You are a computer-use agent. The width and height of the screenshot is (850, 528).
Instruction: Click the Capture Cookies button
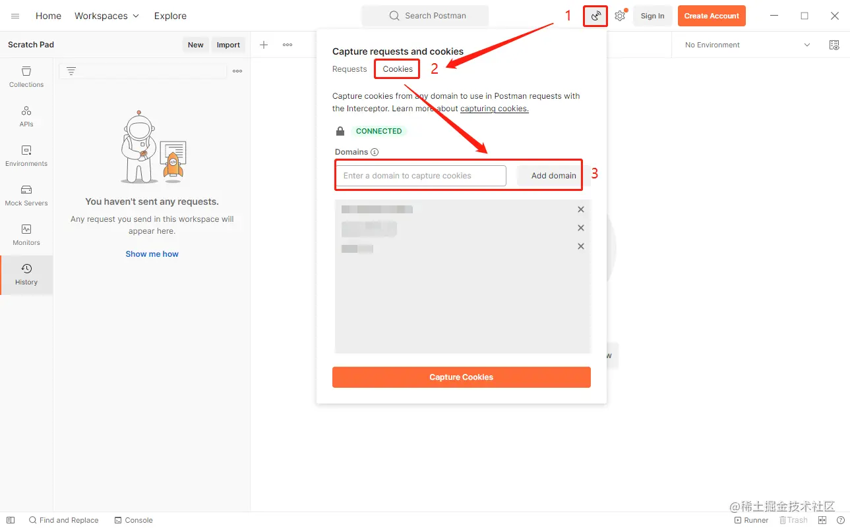click(x=462, y=377)
